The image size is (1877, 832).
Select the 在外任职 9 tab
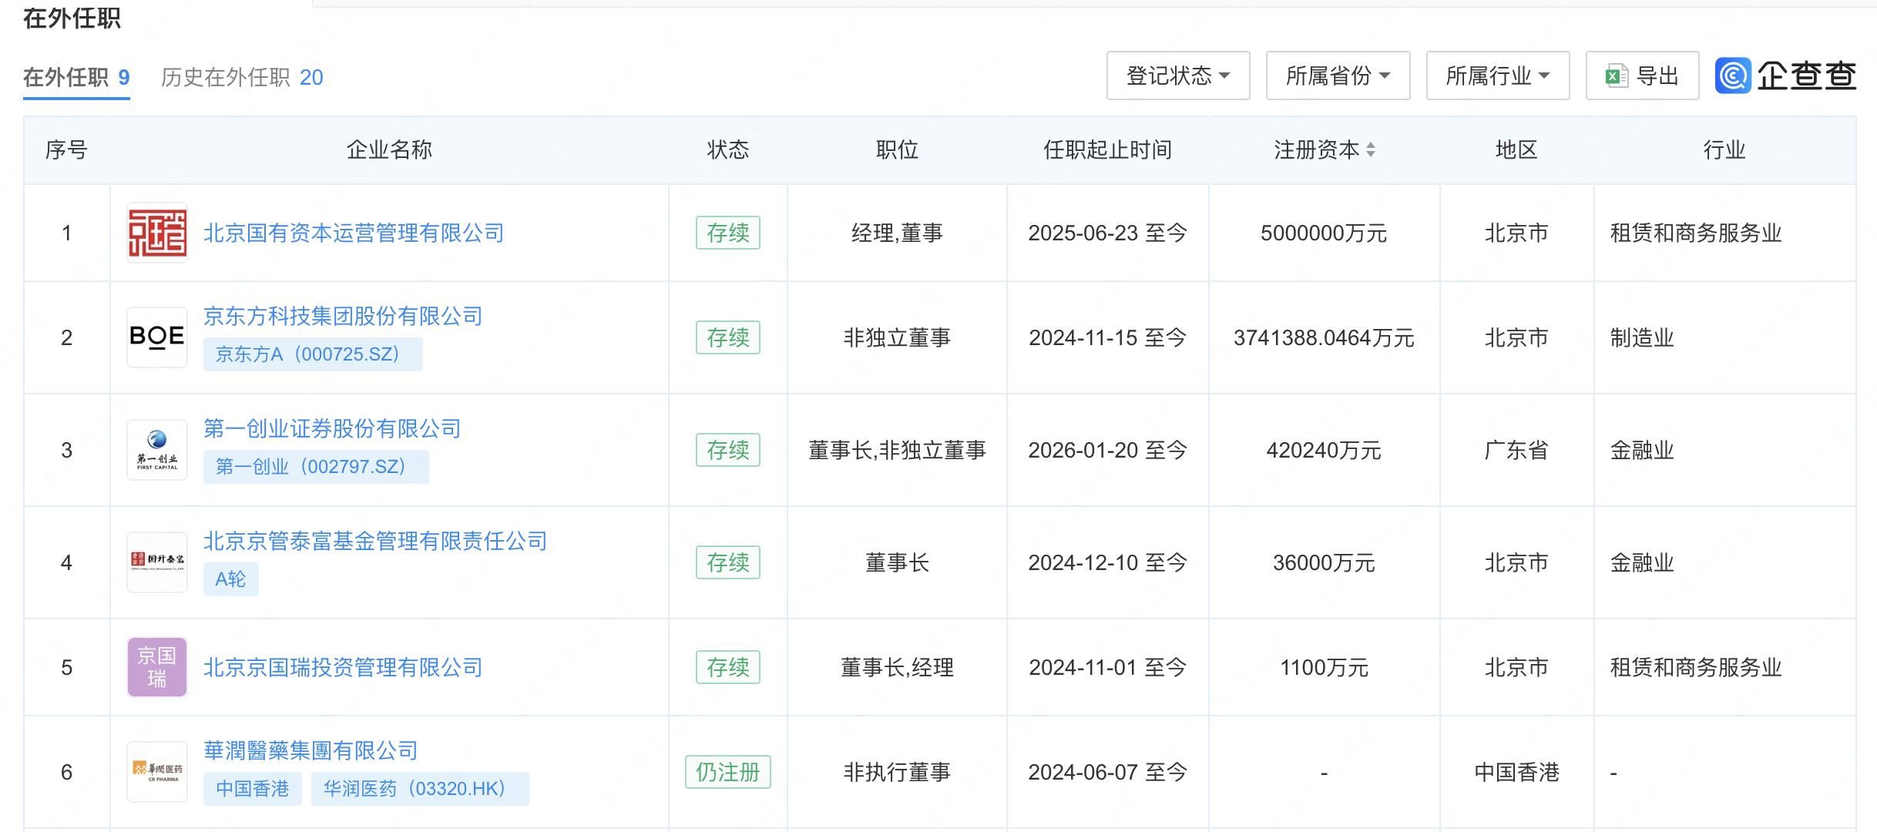coord(76,77)
